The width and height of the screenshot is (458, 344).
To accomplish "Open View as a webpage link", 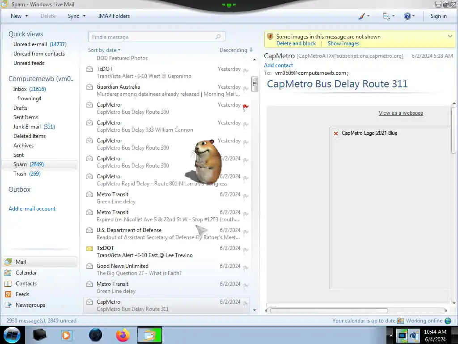I will tap(401, 113).
